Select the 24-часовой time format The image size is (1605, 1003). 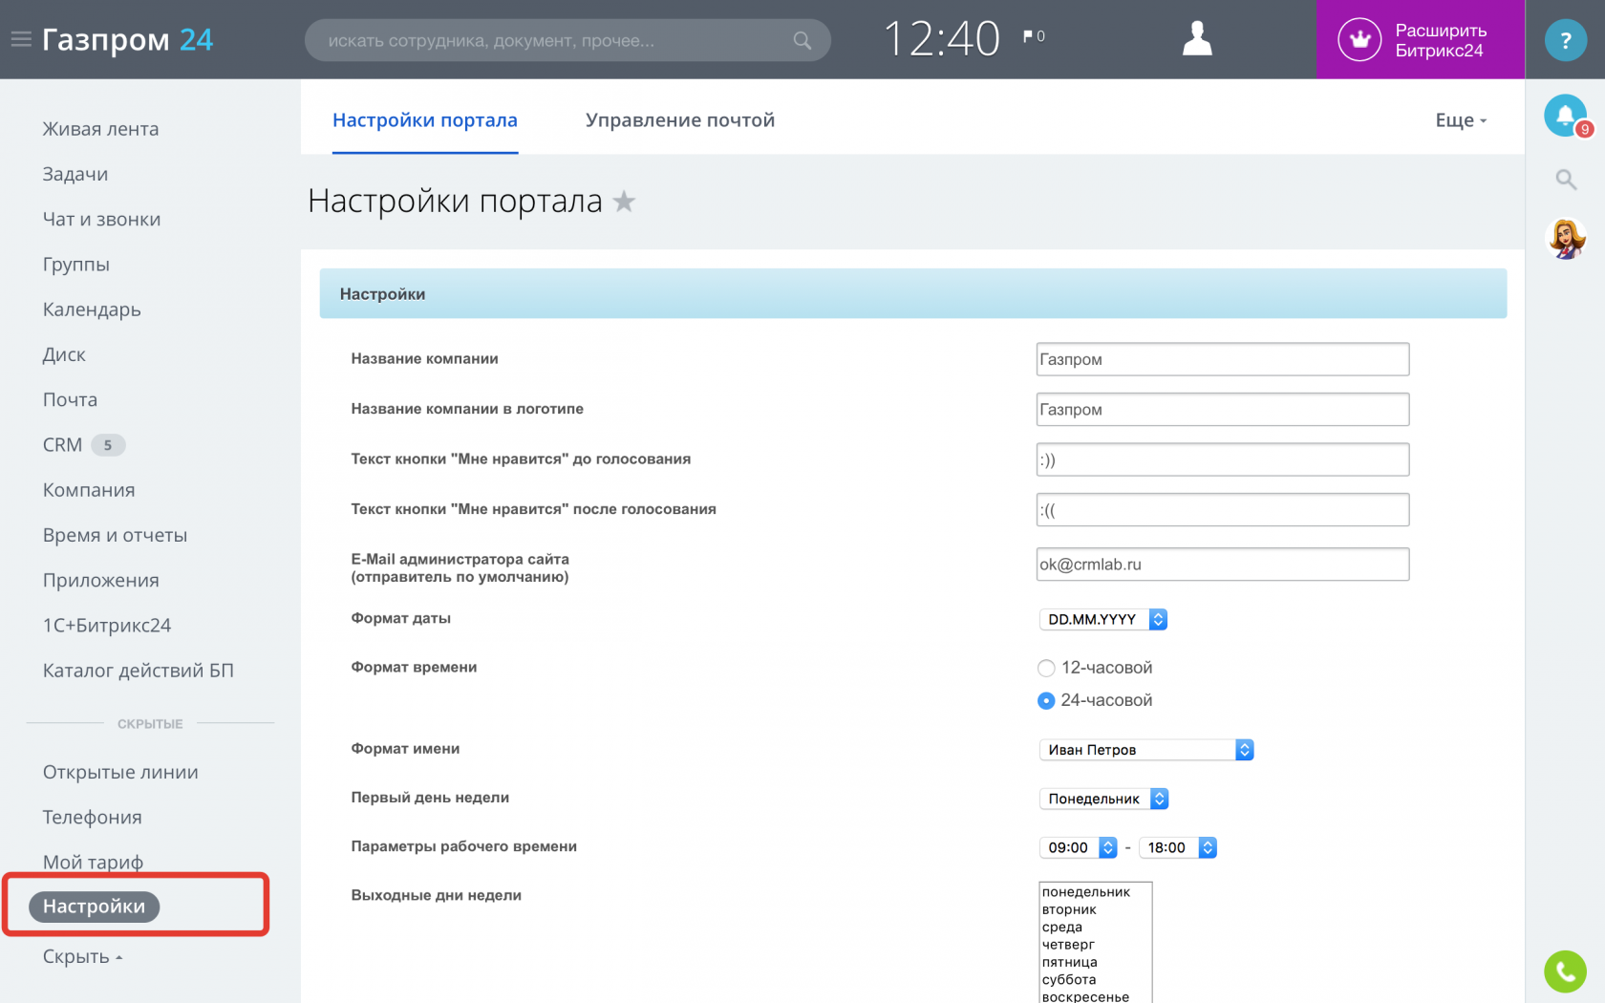(1046, 700)
